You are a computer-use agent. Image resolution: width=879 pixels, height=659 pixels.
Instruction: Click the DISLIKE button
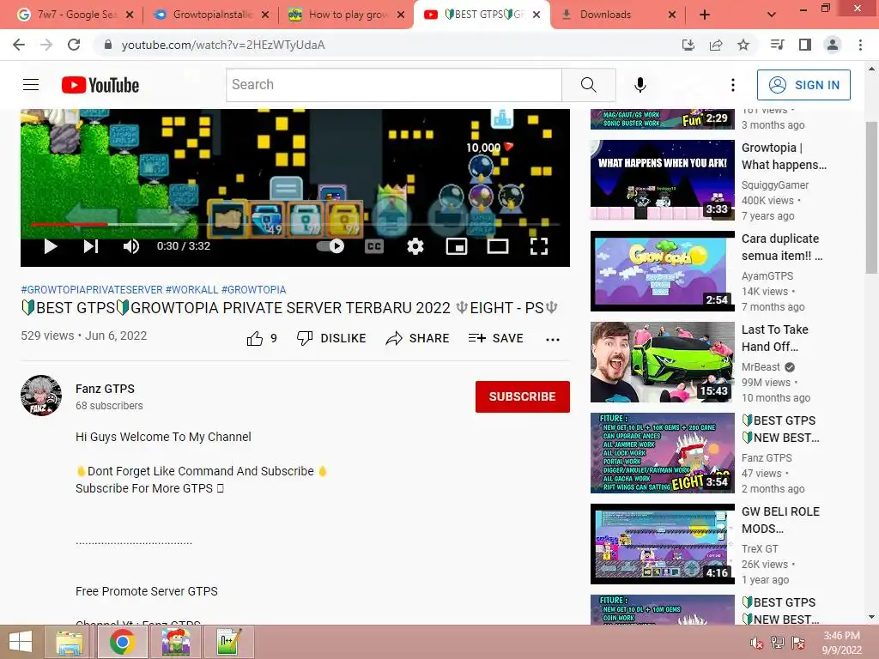(331, 338)
